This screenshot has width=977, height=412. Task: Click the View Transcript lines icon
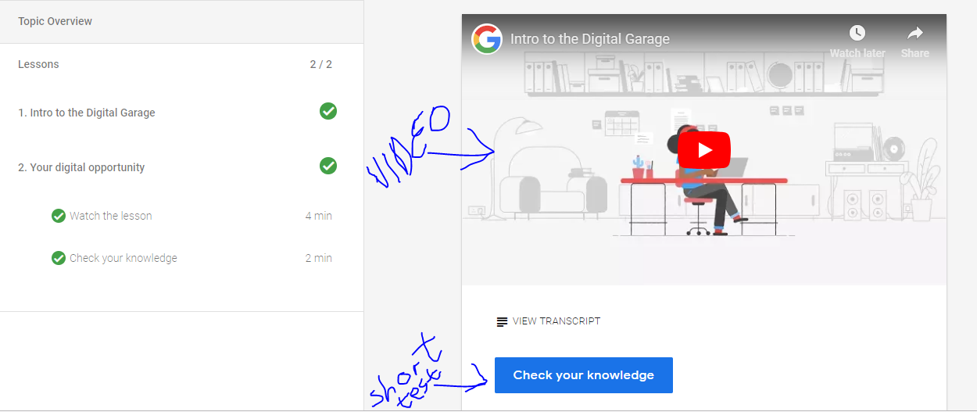[502, 321]
